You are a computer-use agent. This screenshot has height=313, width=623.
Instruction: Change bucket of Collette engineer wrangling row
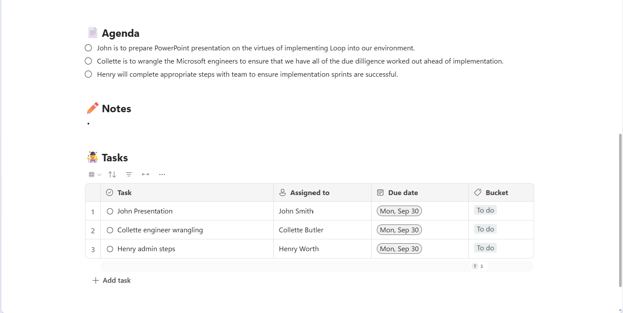tap(485, 229)
